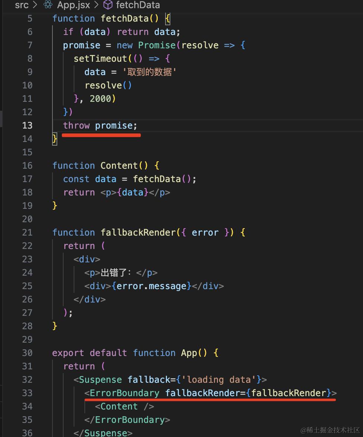Click fallbackRender function name on line 21
This screenshot has height=437, width=363.
pos(138,233)
